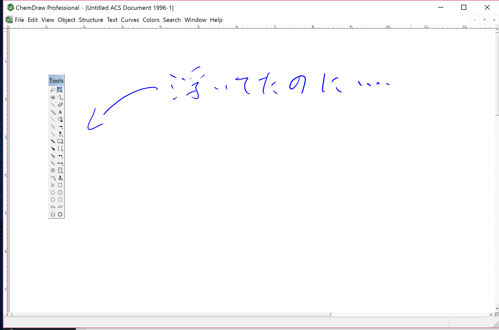
Task: Select the Wavy bond tool
Action: (x=53, y=163)
